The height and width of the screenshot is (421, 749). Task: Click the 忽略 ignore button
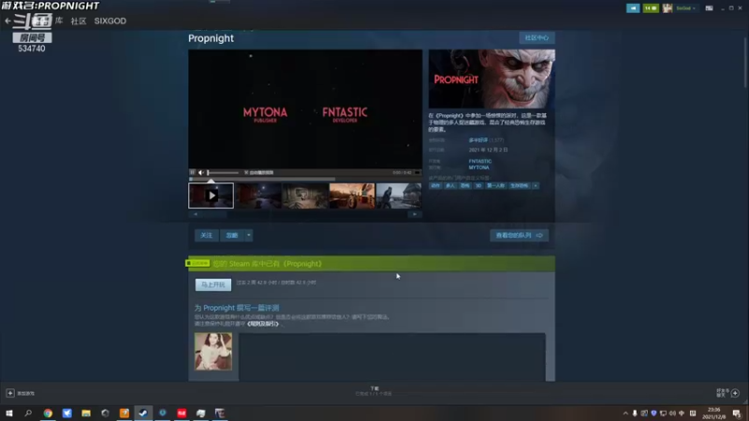pos(232,236)
